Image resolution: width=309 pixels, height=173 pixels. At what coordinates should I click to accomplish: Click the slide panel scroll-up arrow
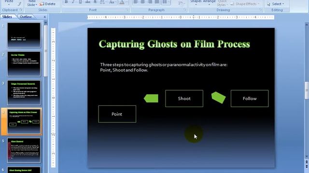pos(46,23)
